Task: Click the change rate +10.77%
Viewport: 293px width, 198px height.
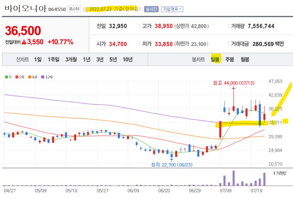Action: [60, 42]
